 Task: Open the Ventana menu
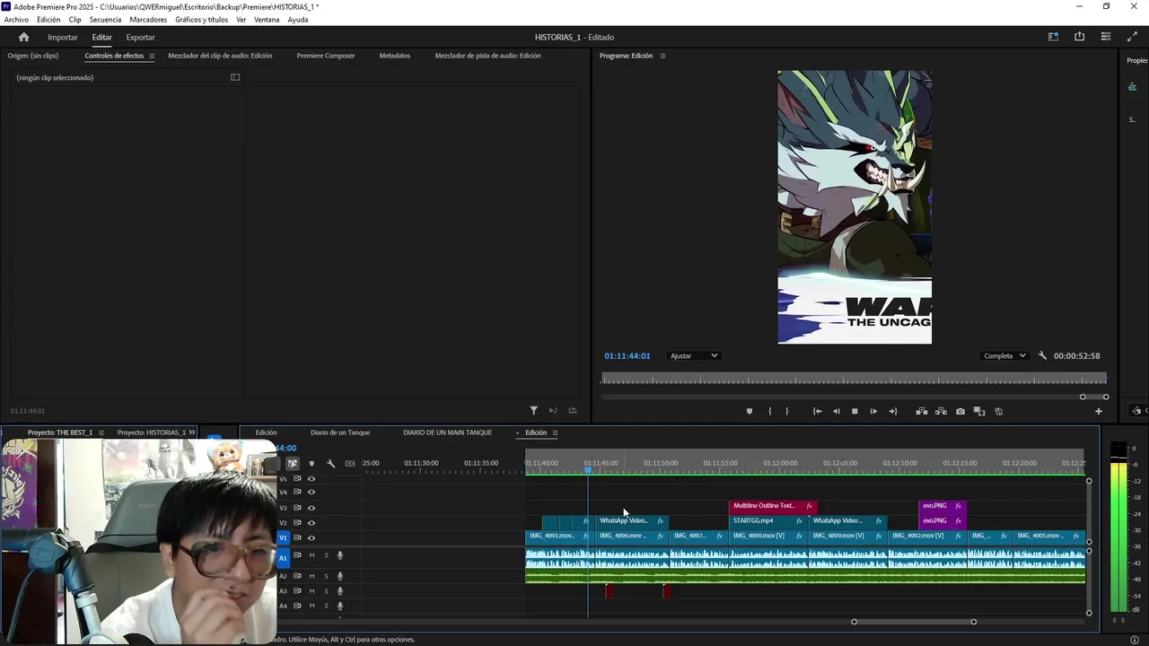click(267, 20)
